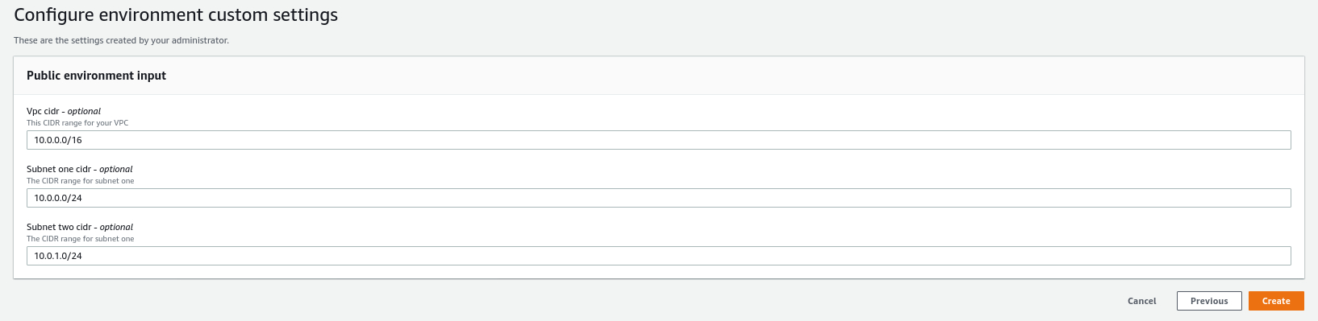Screen dimensions: 1318x321
Task: Click the administrator settings description text
Action: [x=121, y=40]
